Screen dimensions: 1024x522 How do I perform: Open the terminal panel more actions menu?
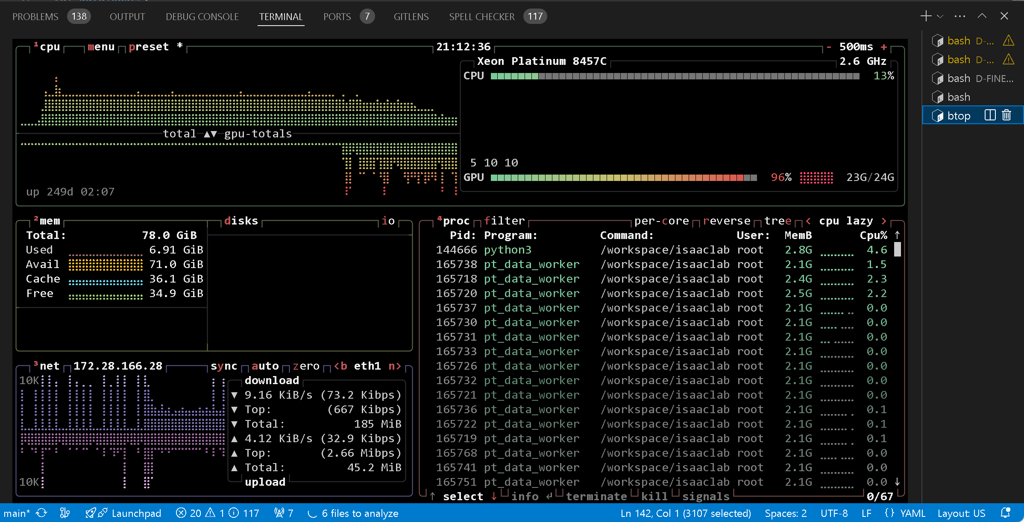tap(960, 16)
